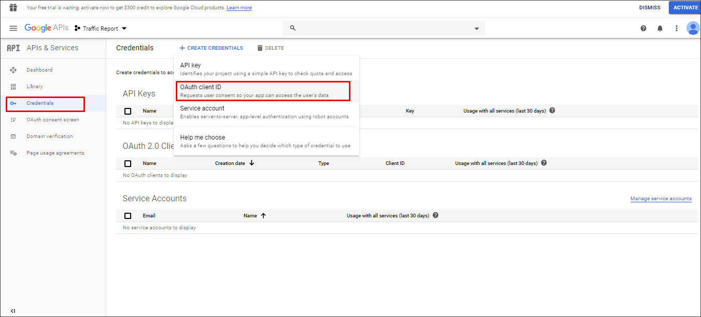Screen dimensions: 701x317
Task: Click the API logo beside APIs & Services
Action: click(13, 48)
